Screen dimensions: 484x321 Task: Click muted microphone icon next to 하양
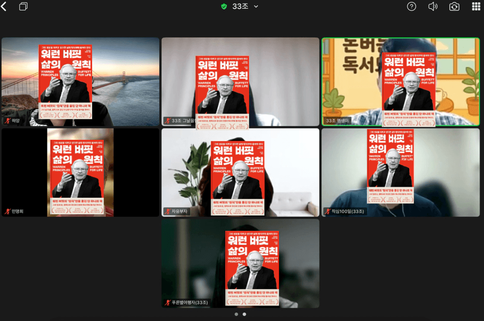(7, 121)
